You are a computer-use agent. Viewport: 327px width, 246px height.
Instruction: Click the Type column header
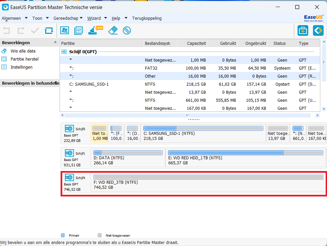[x=309, y=44]
